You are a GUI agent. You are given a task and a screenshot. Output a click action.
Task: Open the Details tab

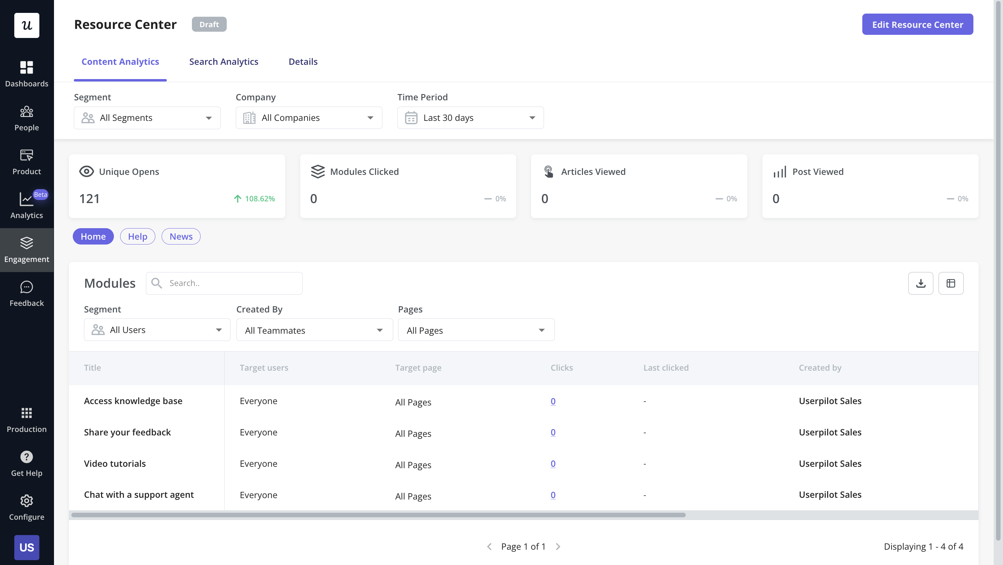pyautogui.click(x=303, y=62)
